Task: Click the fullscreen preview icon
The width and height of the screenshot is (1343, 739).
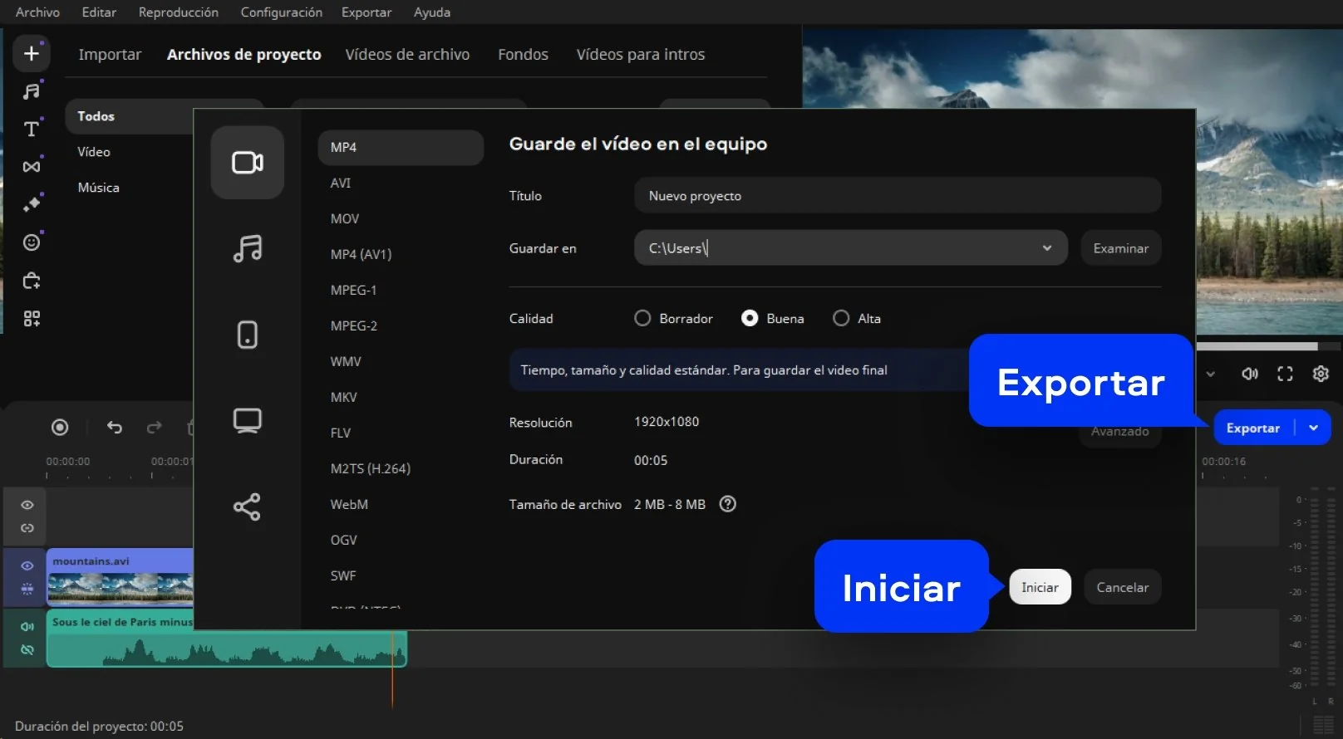Action: tap(1285, 374)
